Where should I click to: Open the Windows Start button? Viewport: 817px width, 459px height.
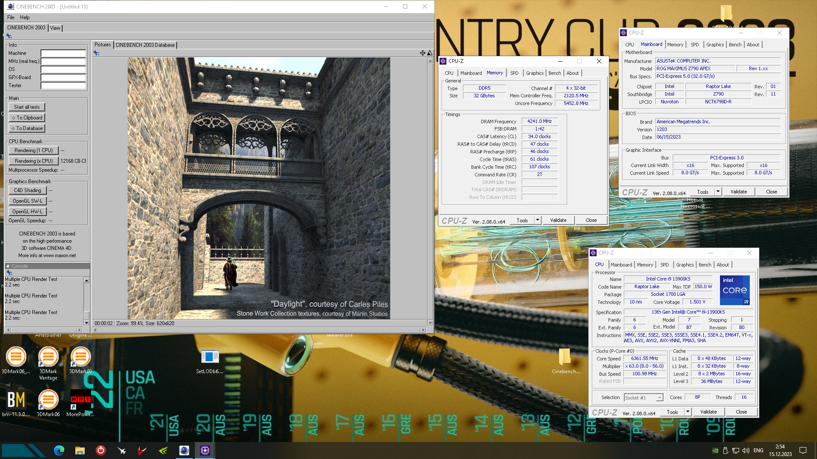pos(23,450)
